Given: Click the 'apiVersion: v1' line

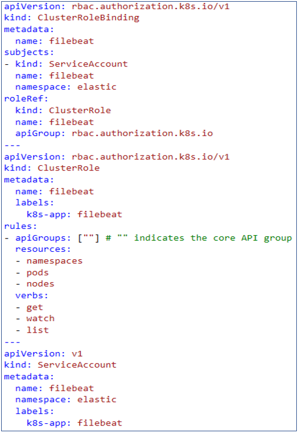Looking at the screenshot, I should (44, 354).
